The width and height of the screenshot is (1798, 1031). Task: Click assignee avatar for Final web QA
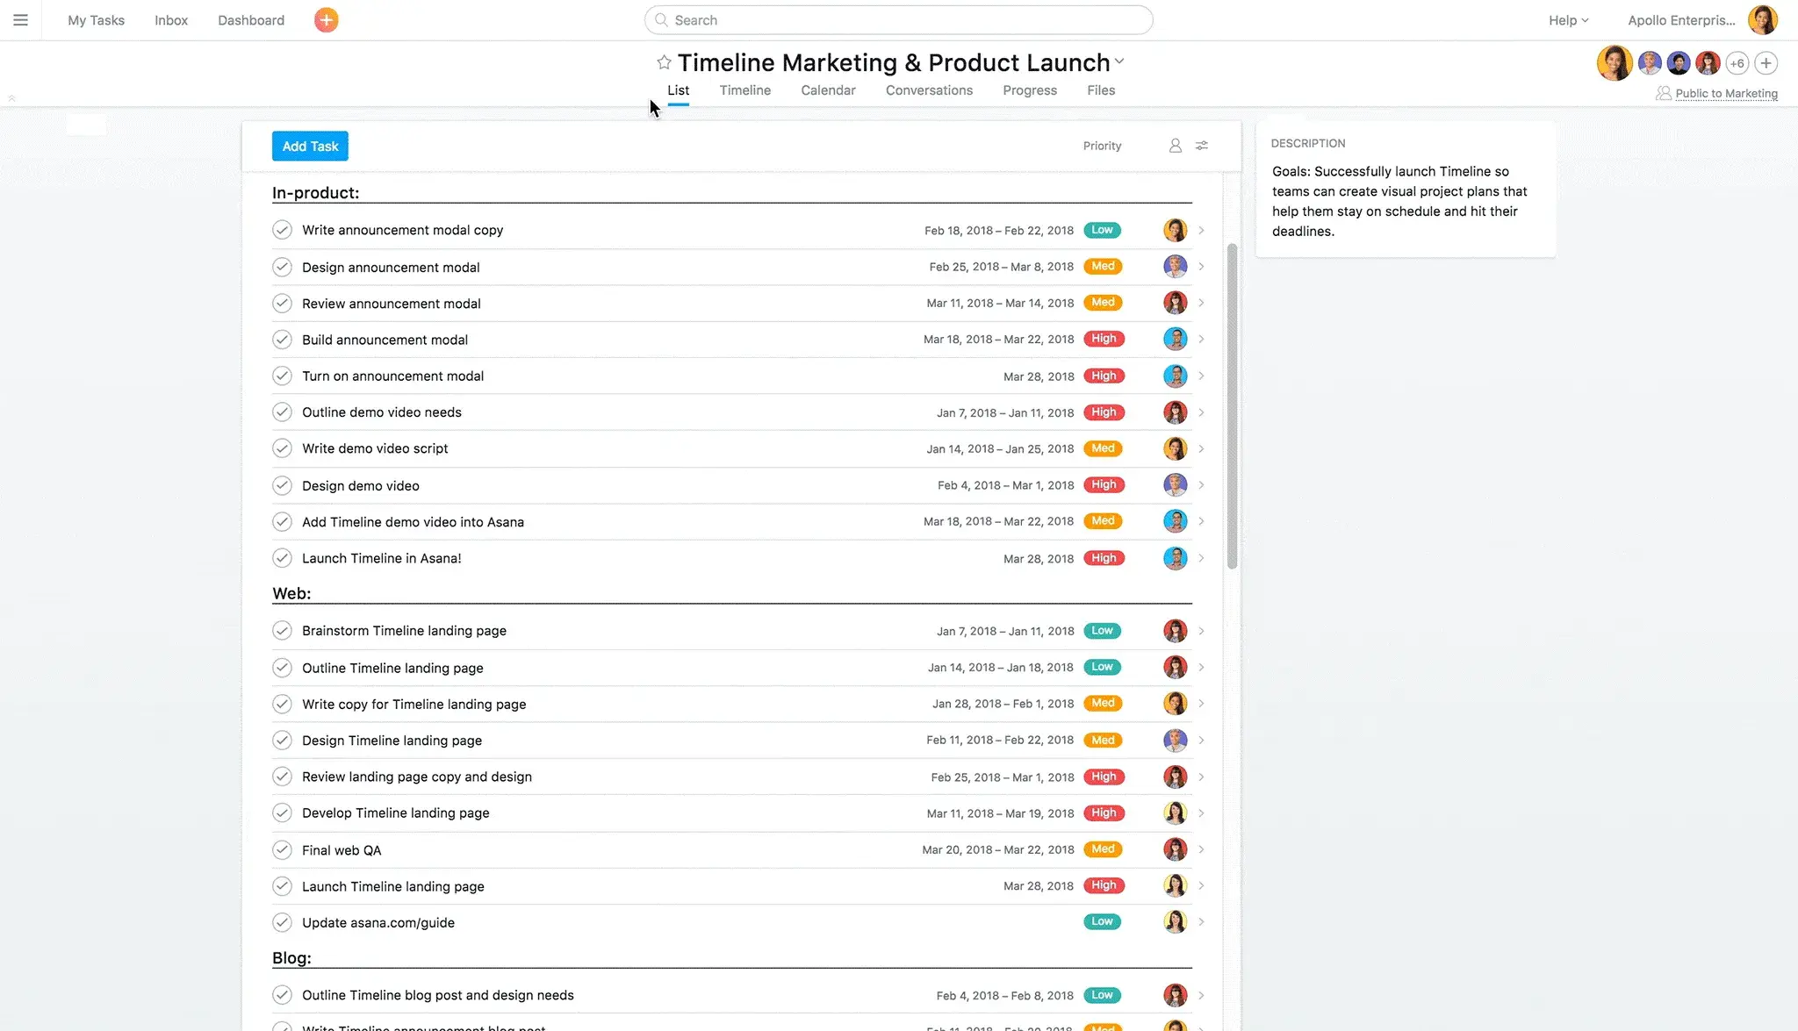click(1175, 849)
